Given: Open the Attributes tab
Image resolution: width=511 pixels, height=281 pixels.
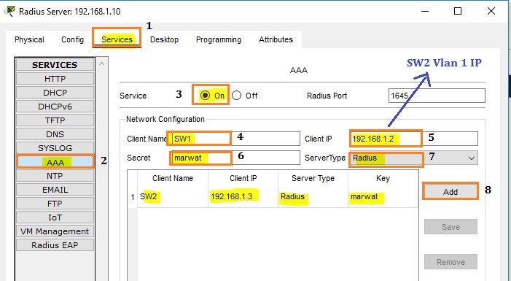Looking at the screenshot, I should click(276, 39).
